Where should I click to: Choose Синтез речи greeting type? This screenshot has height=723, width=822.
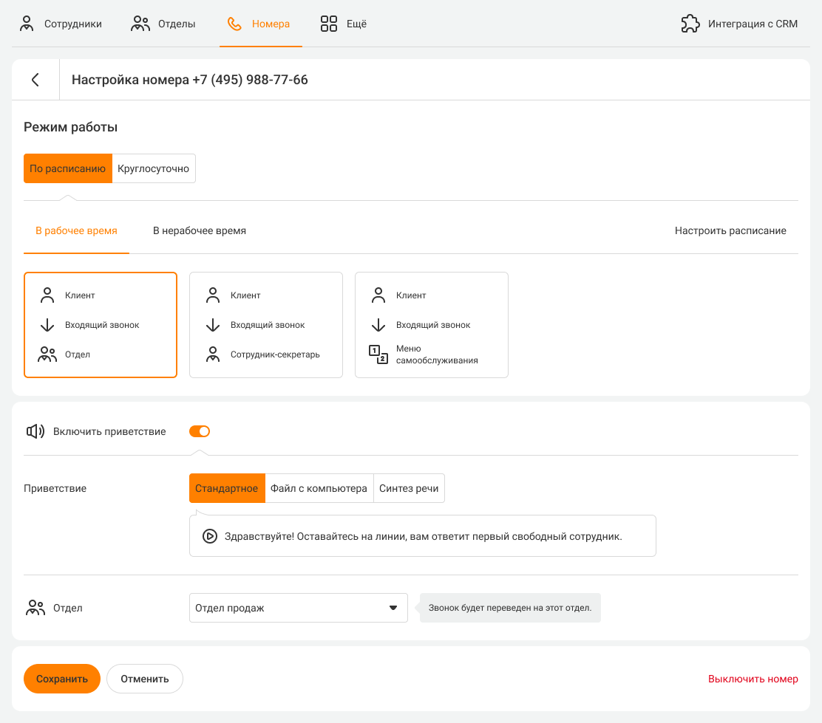(409, 488)
